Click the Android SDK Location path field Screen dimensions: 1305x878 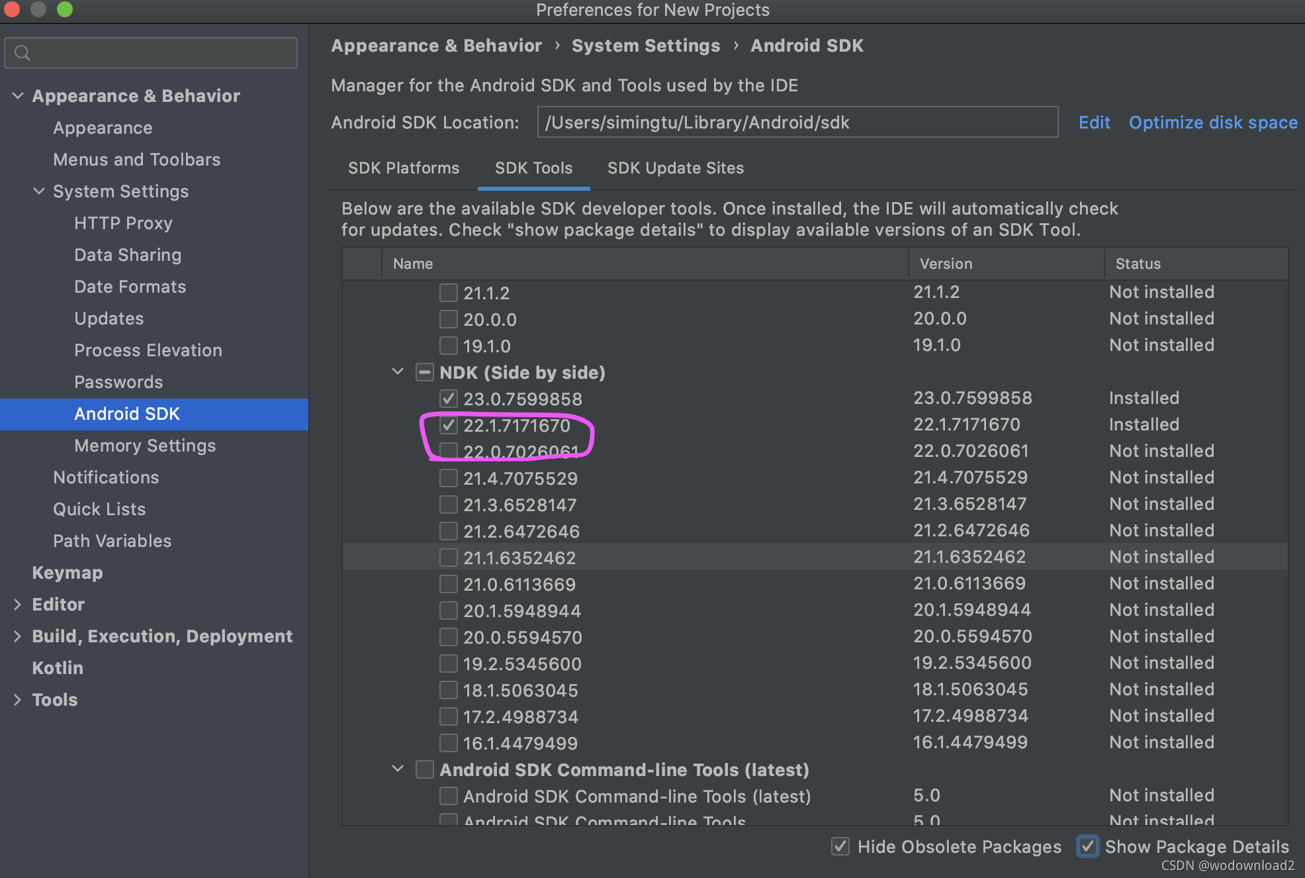tap(797, 122)
